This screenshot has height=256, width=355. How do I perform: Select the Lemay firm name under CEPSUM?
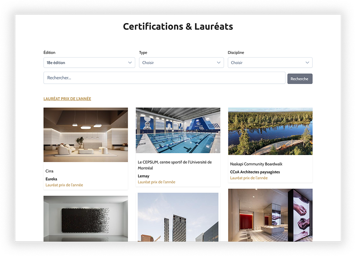(x=143, y=176)
